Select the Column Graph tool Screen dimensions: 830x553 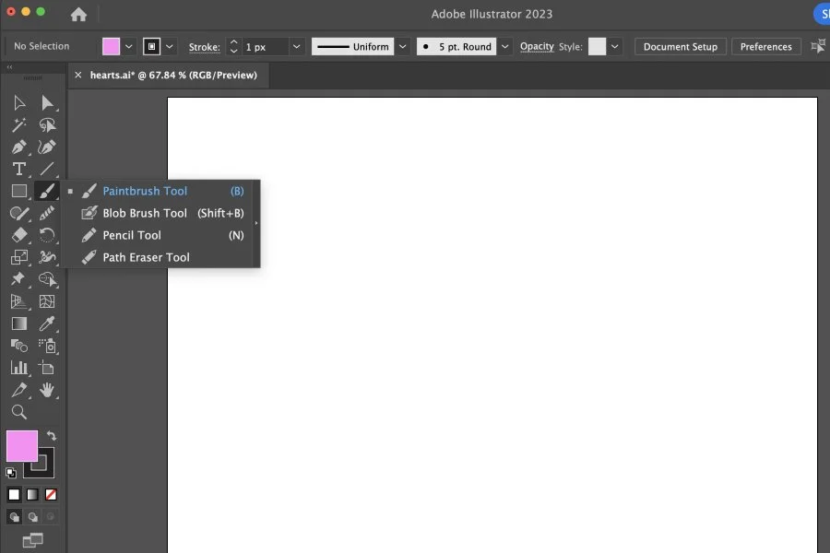pos(19,368)
